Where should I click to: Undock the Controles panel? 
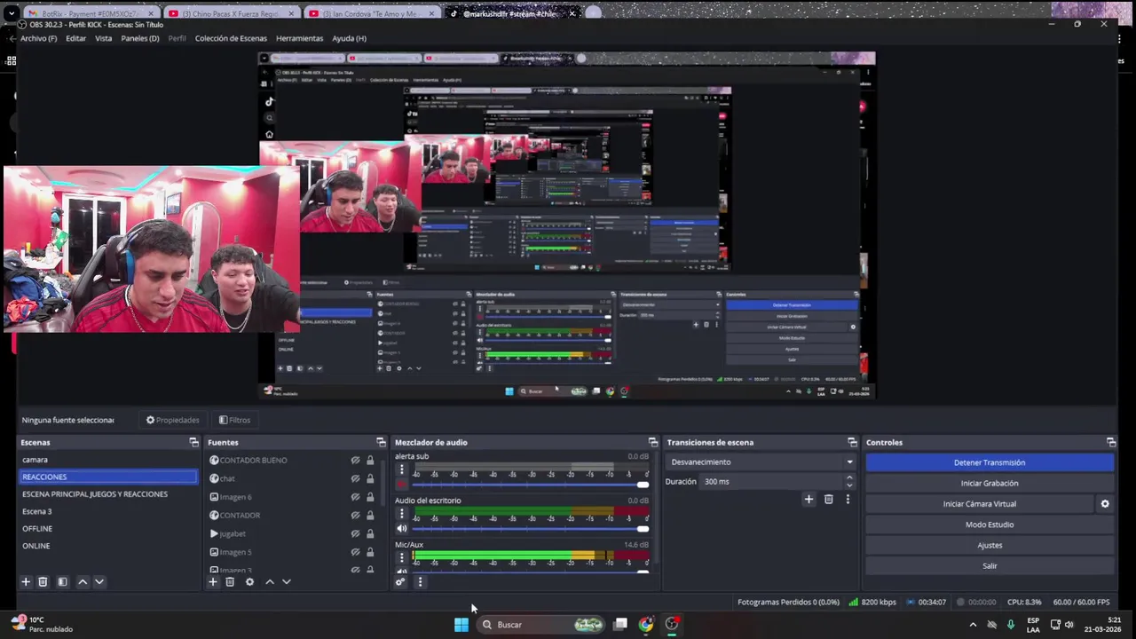(1110, 442)
